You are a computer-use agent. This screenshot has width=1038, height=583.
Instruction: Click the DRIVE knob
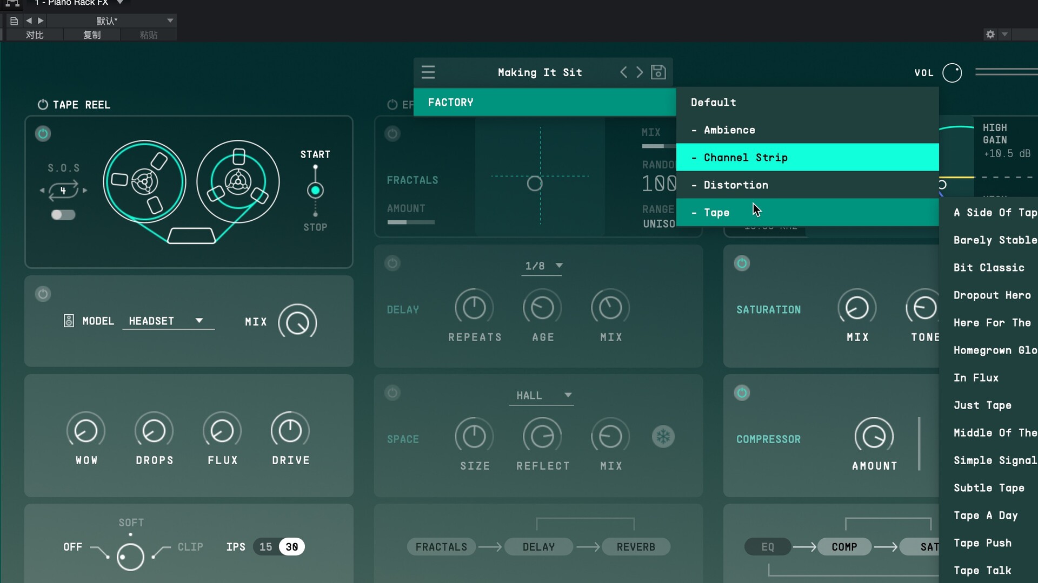point(290,431)
